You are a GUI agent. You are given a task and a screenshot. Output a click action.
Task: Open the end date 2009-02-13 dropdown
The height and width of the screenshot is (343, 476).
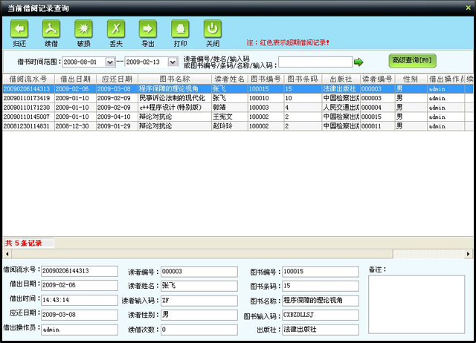[x=172, y=62]
